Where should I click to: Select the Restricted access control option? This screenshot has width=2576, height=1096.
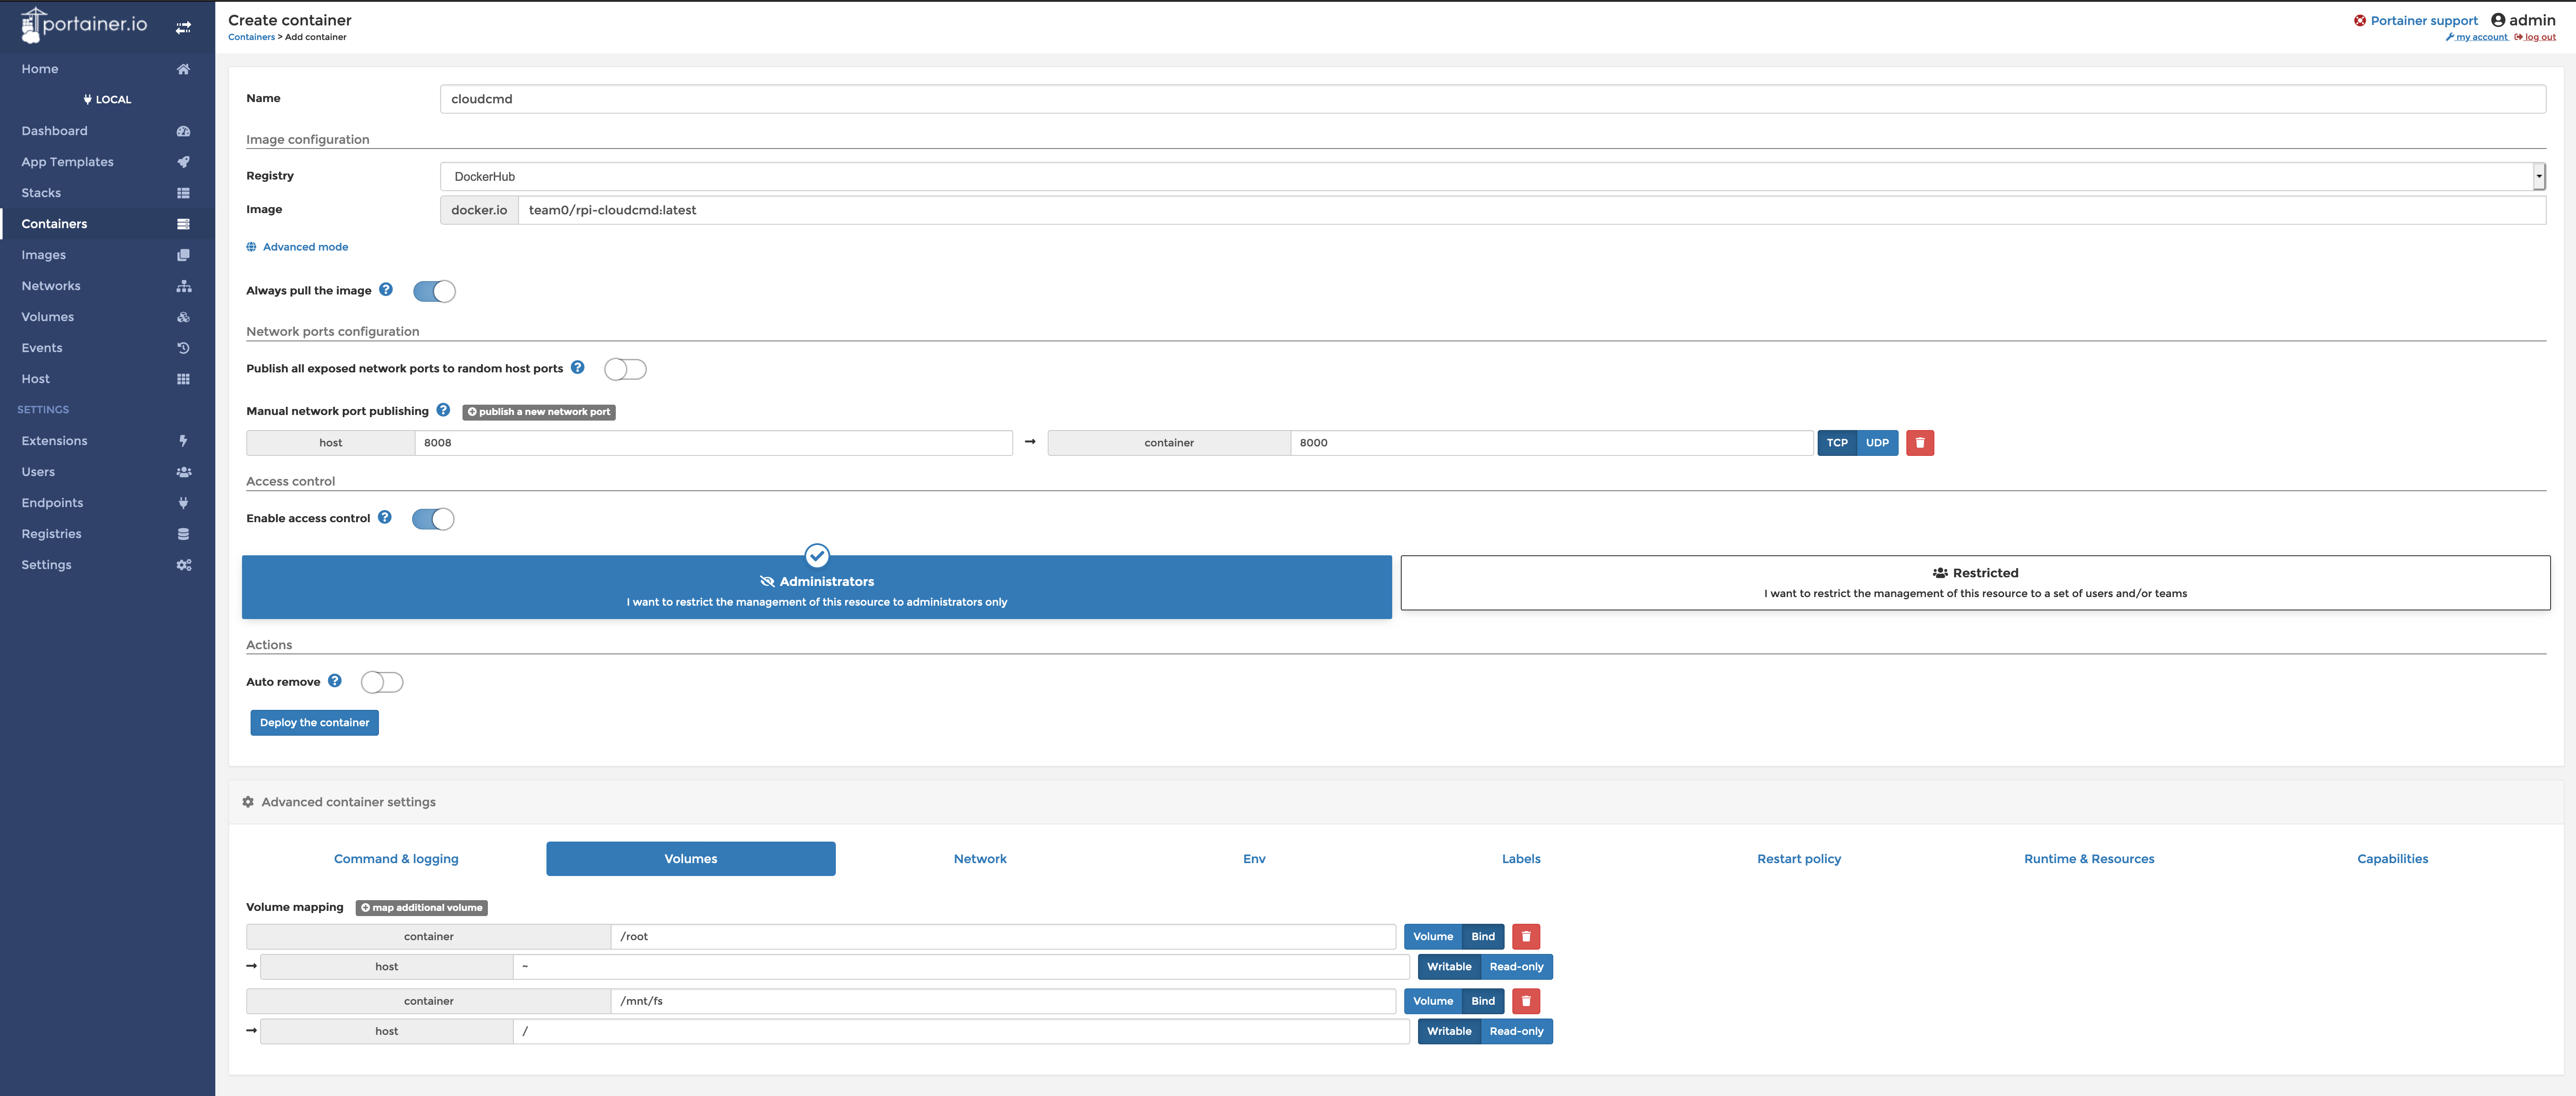[x=1974, y=582]
